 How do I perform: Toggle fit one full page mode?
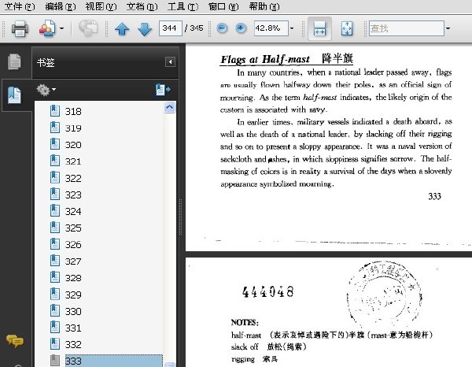(347, 28)
